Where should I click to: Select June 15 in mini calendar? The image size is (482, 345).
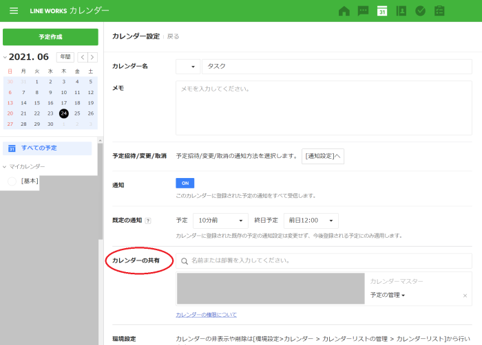point(37,103)
